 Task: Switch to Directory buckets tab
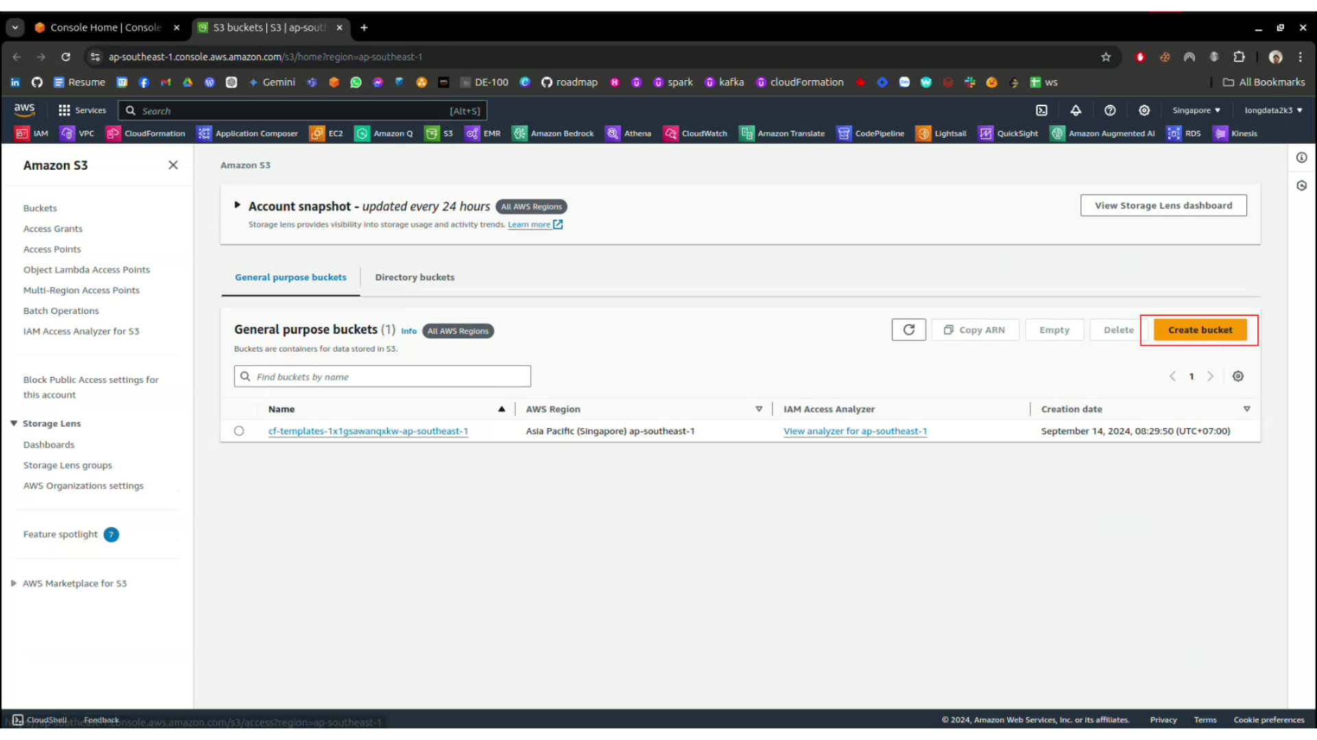pos(414,277)
